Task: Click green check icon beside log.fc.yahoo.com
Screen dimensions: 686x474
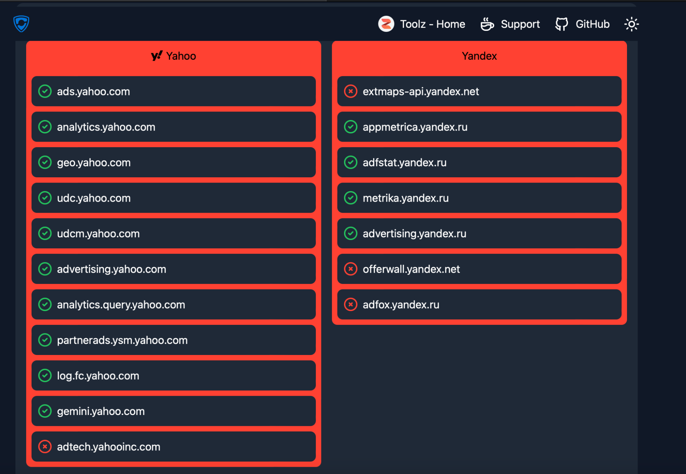Action: 45,375
